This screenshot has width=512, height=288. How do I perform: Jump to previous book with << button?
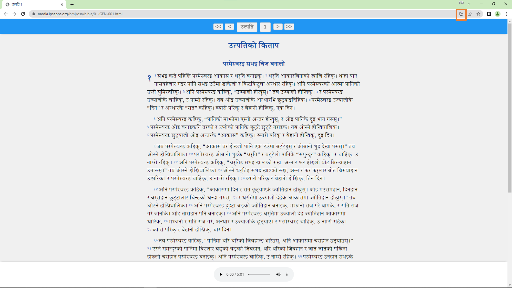pos(218,27)
